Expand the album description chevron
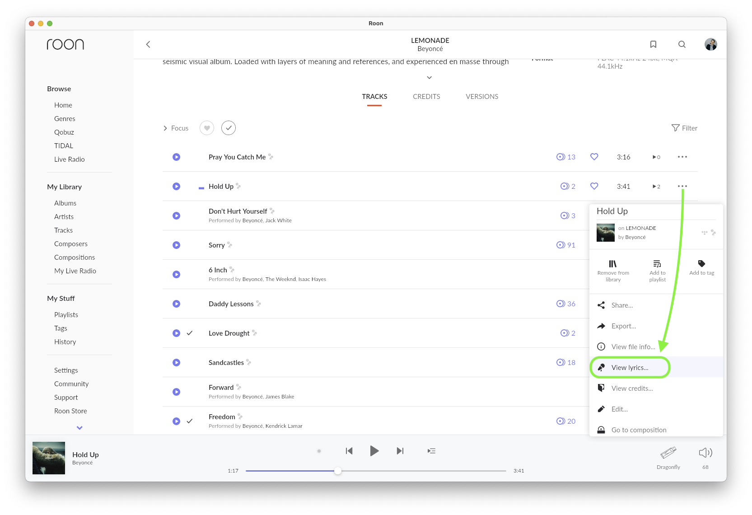The image size is (752, 515). tap(430, 78)
